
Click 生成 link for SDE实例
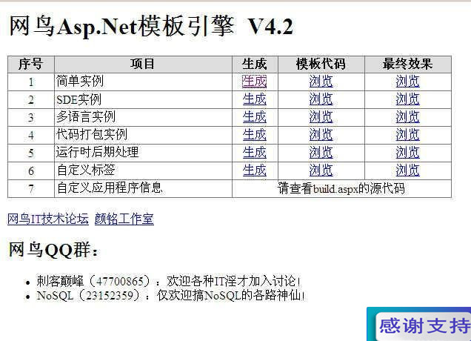255,99
